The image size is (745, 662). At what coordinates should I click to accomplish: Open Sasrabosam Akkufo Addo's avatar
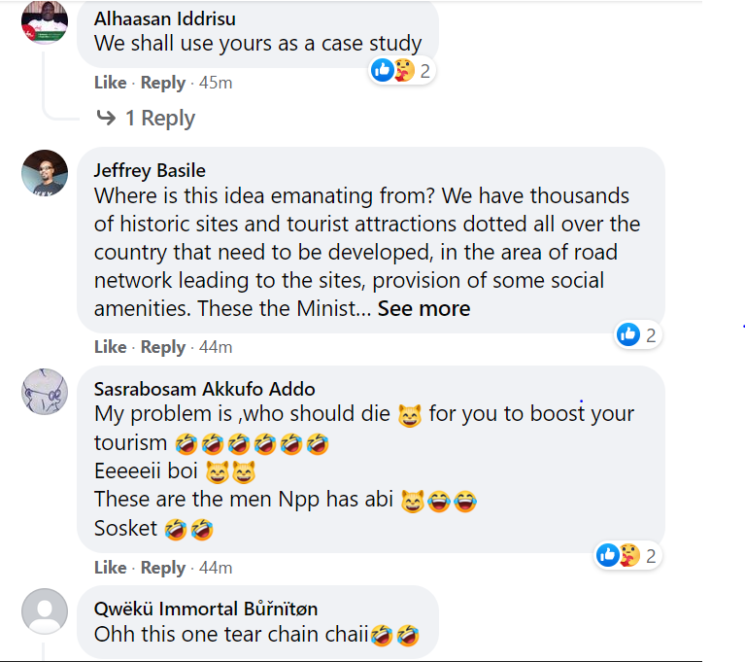click(45, 393)
